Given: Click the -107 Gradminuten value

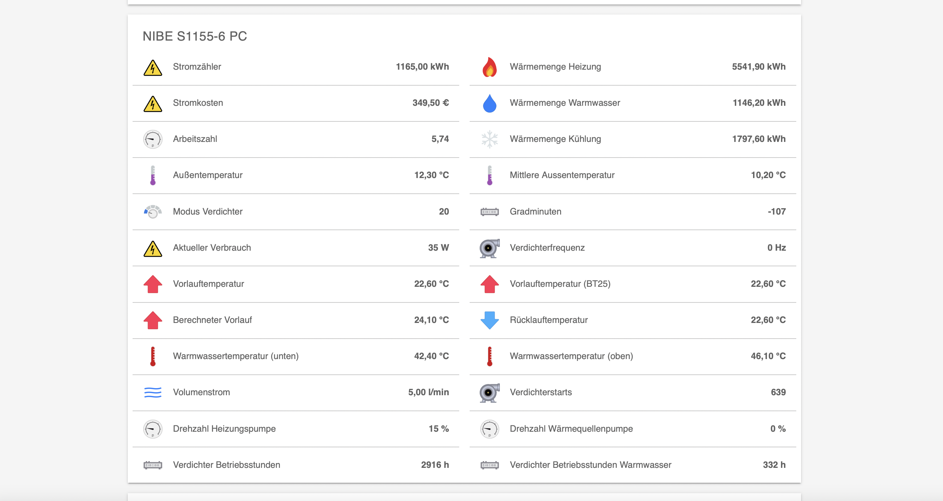Looking at the screenshot, I should click(x=777, y=212).
